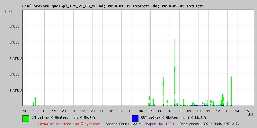Click the 'Shaper Down: 100 M' label

pyautogui.click(x=123, y=124)
